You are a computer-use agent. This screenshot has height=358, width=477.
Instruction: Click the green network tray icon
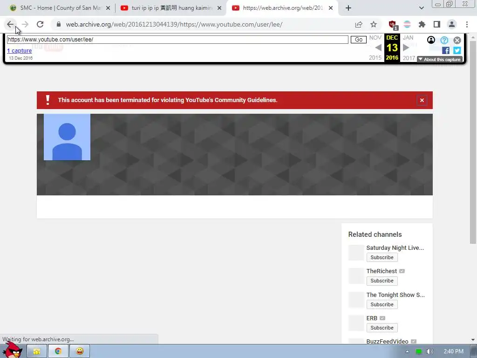419,351
